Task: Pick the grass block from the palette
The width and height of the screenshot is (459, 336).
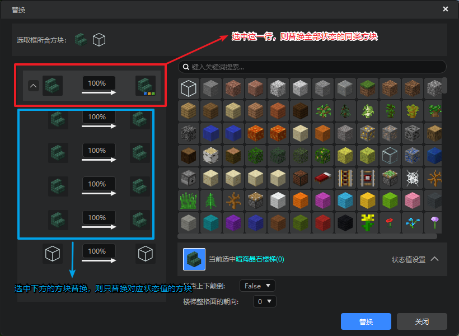Action: click(367, 88)
